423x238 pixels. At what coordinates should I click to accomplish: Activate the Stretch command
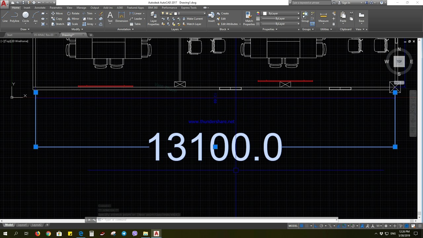coord(58,24)
